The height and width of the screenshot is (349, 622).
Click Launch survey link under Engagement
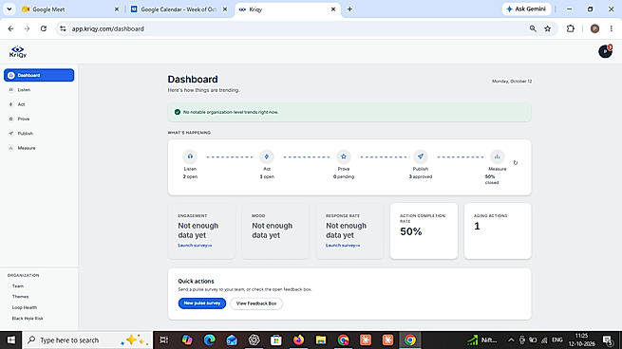click(195, 246)
